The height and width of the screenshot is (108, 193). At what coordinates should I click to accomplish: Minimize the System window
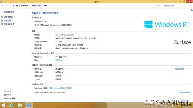(x=180, y=2)
